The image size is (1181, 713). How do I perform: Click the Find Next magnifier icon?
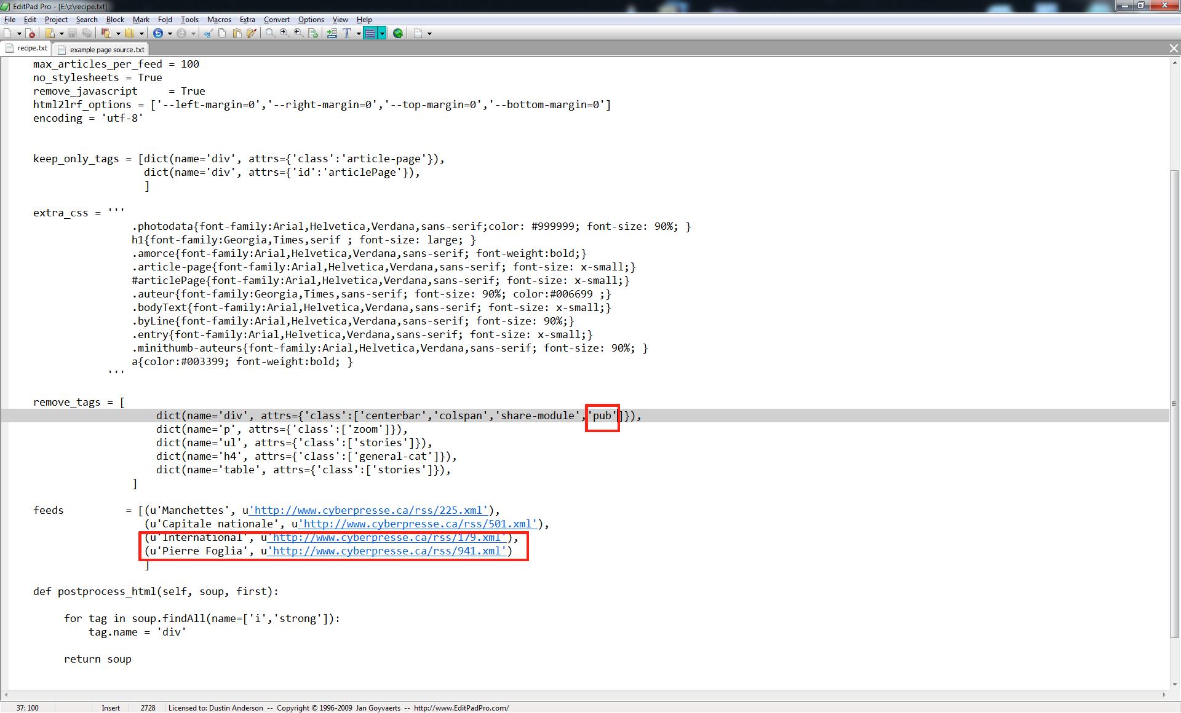pyautogui.click(x=284, y=33)
